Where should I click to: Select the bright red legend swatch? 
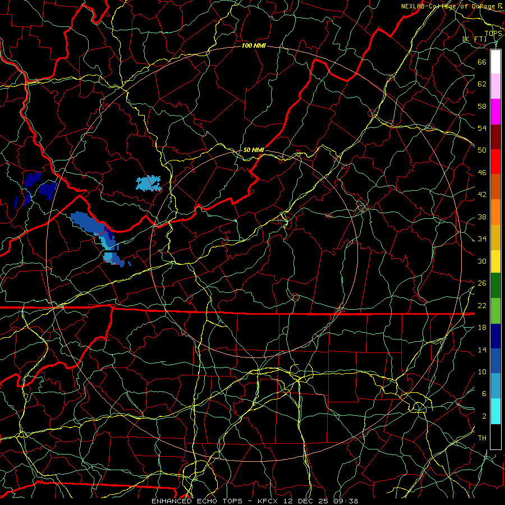(x=495, y=162)
